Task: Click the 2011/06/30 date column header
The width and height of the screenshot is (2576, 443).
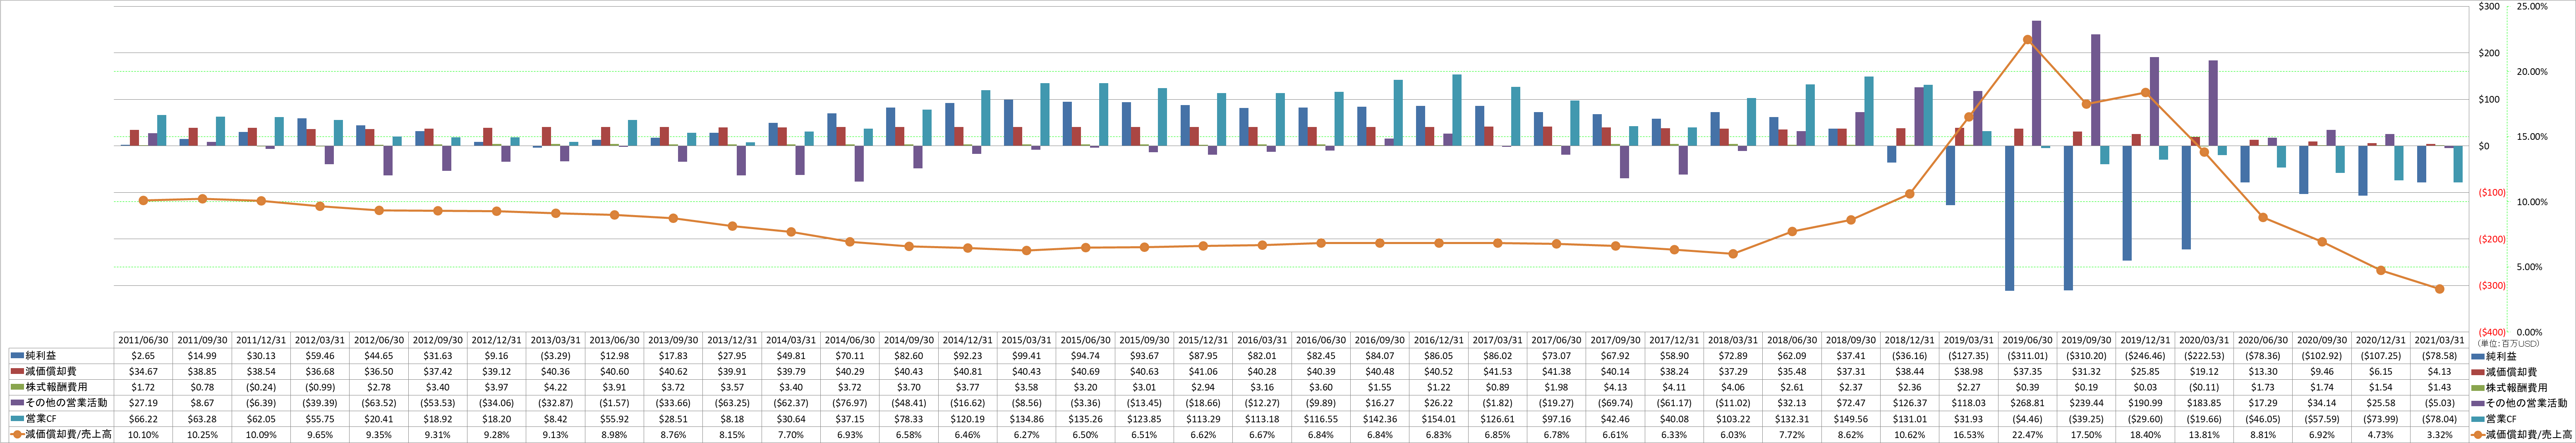Action: tap(143, 340)
